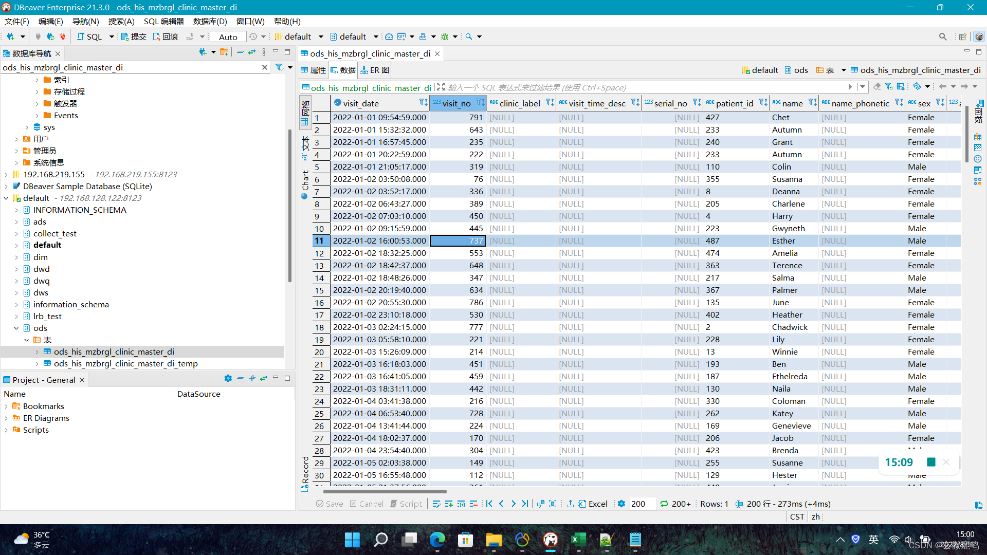
Task: Click the export data upload icon
Action: click(x=570, y=504)
